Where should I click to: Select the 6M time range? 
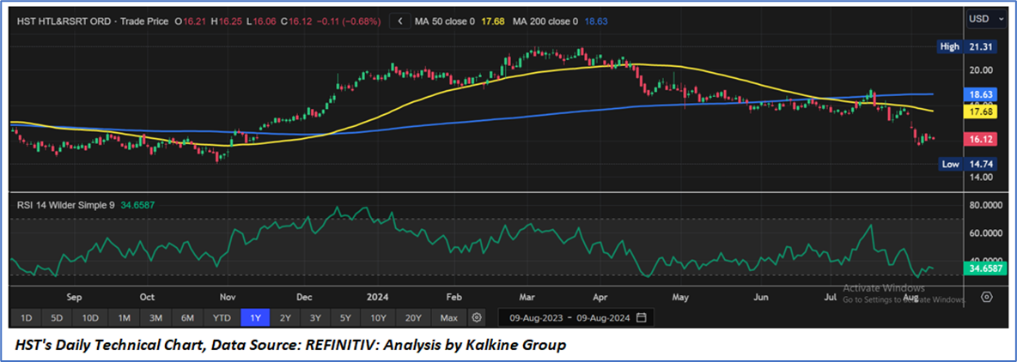point(188,318)
